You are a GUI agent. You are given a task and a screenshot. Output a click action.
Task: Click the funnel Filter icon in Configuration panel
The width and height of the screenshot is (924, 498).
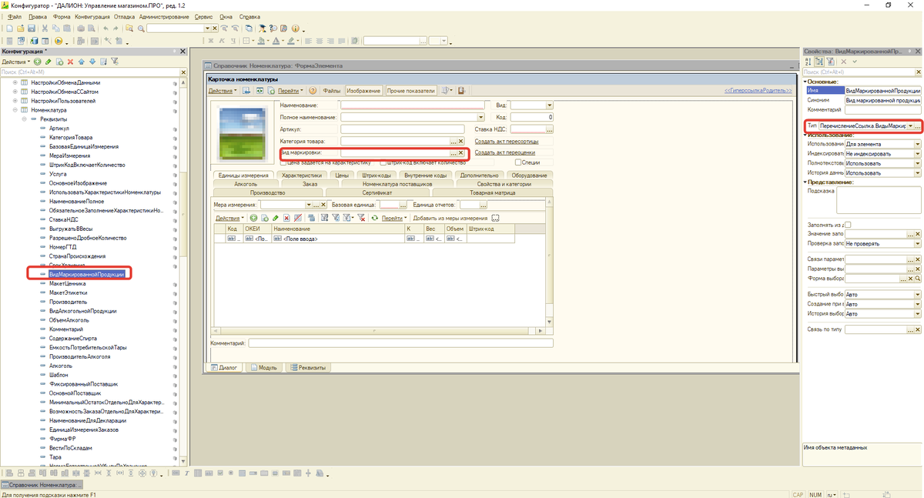115,62
